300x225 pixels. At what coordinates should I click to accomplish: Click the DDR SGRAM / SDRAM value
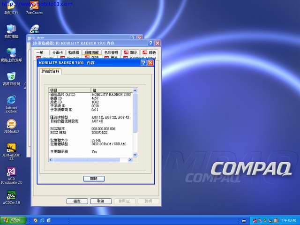point(109,144)
